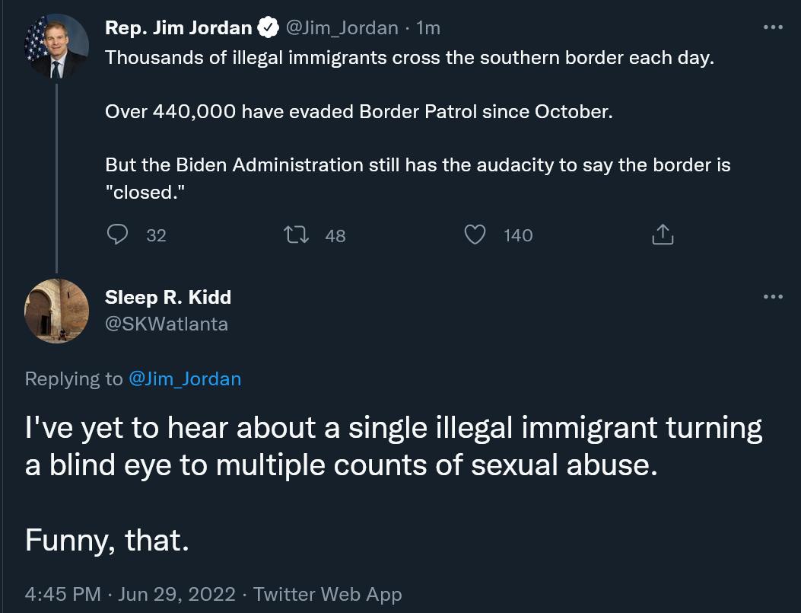Open the @Jim_Jordan mention under Replying to
Image resolution: width=801 pixels, height=613 pixels.
(185, 378)
